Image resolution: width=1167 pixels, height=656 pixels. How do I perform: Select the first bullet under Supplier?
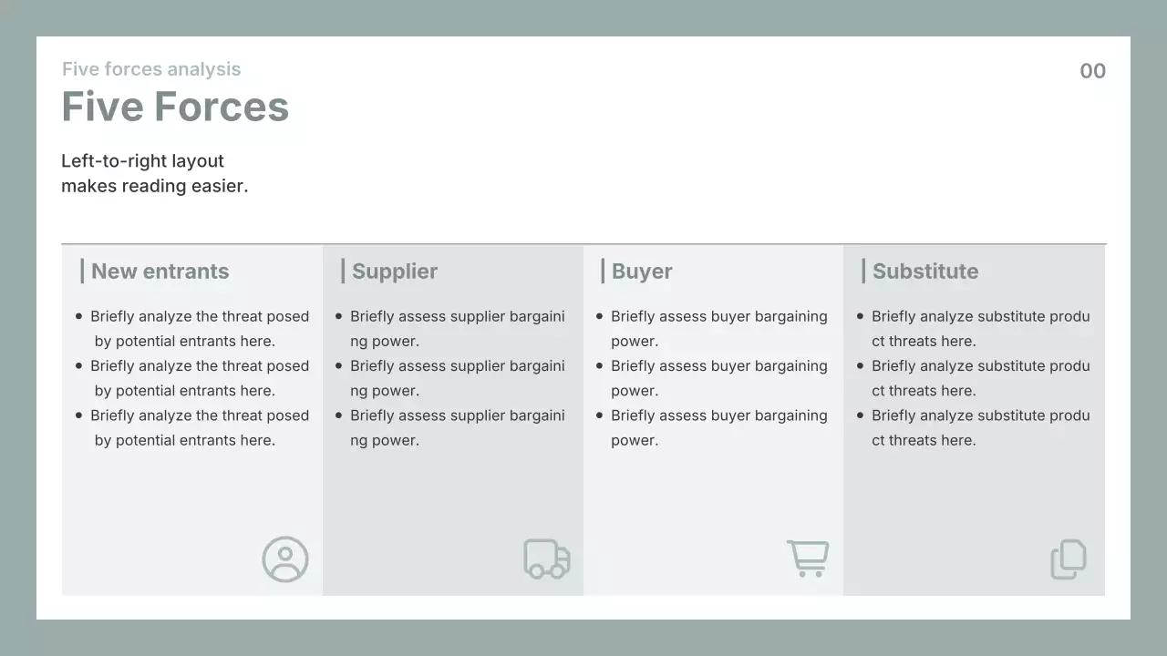coord(457,329)
